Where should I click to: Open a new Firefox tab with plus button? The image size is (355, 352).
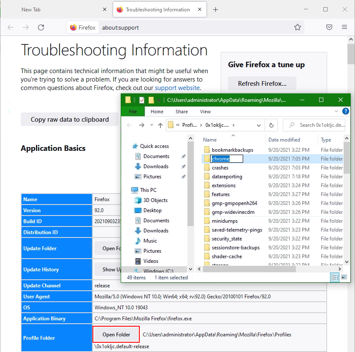216,10
